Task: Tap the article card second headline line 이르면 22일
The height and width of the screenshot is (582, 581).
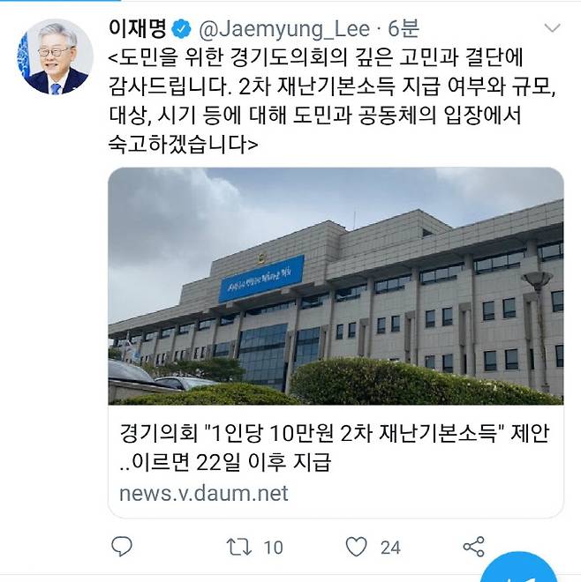Action: (x=225, y=462)
